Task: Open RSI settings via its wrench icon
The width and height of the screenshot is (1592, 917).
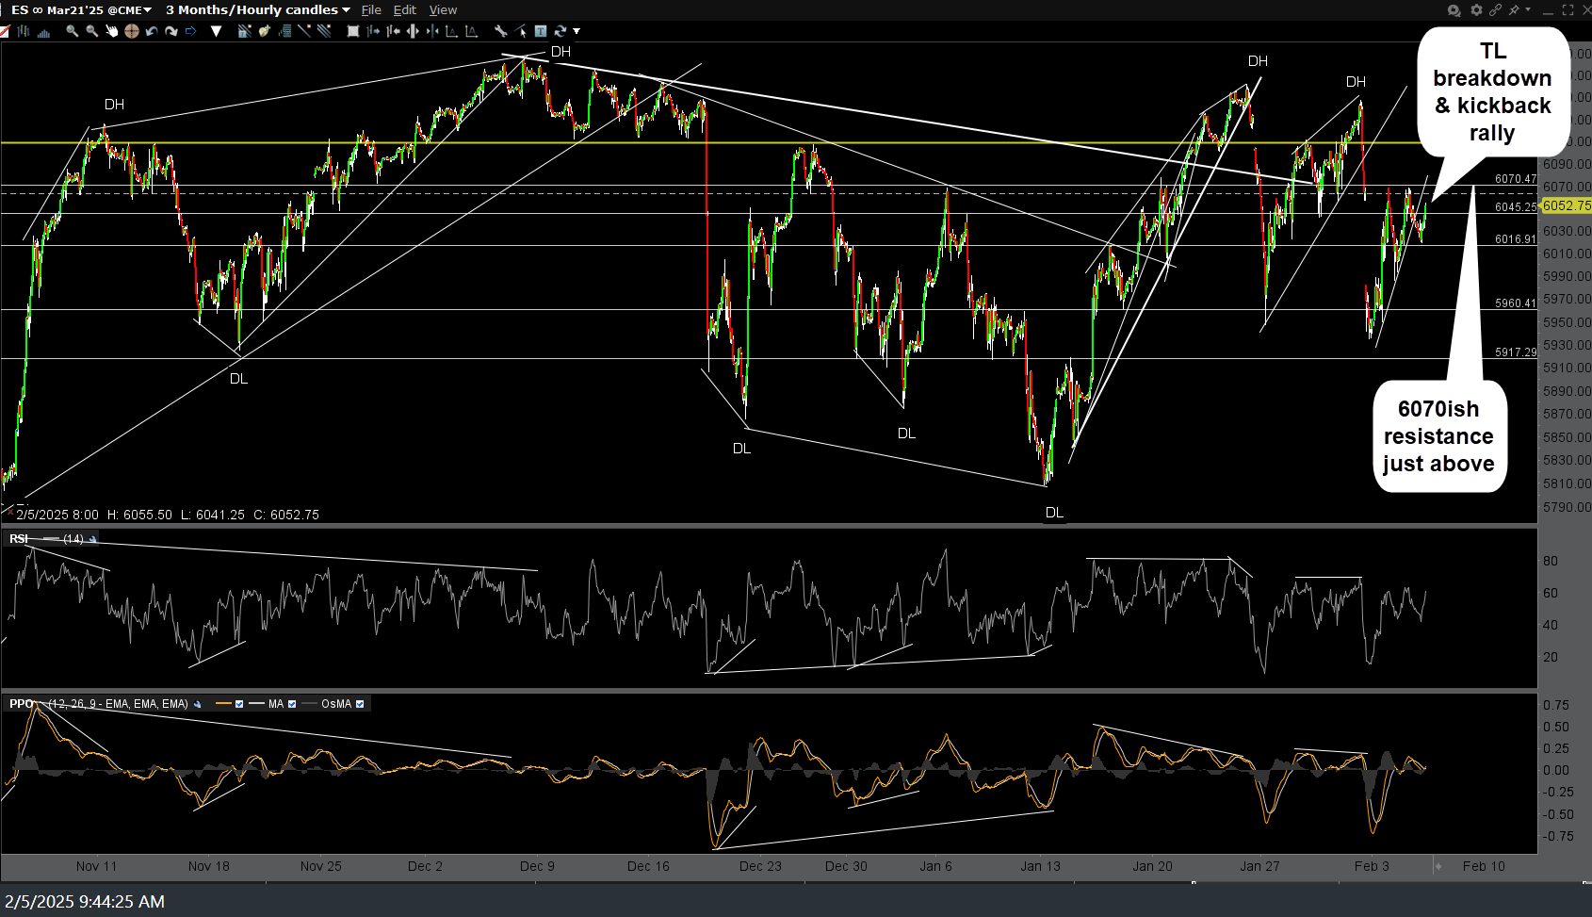Action: [x=93, y=539]
